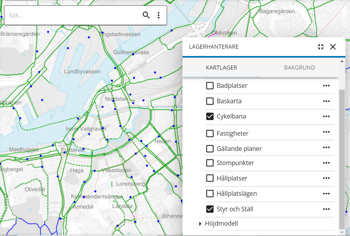350x236 pixels.
Task: Open options menu for the Fastigheter layer
Action: pos(326,132)
